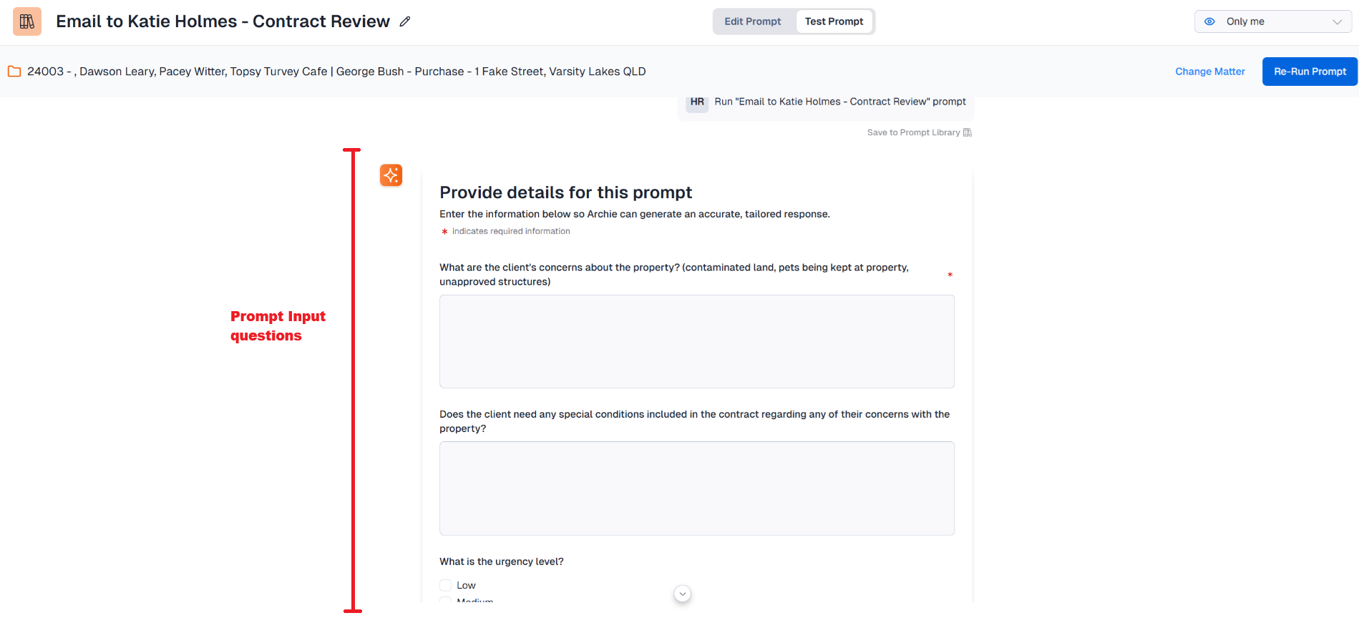1359x618 pixels.
Task: Focus the client's concerns text box
Action: tap(696, 341)
